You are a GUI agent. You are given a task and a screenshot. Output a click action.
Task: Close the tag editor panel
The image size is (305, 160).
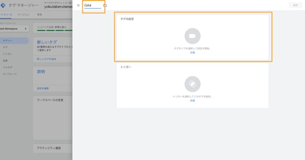point(78,5)
